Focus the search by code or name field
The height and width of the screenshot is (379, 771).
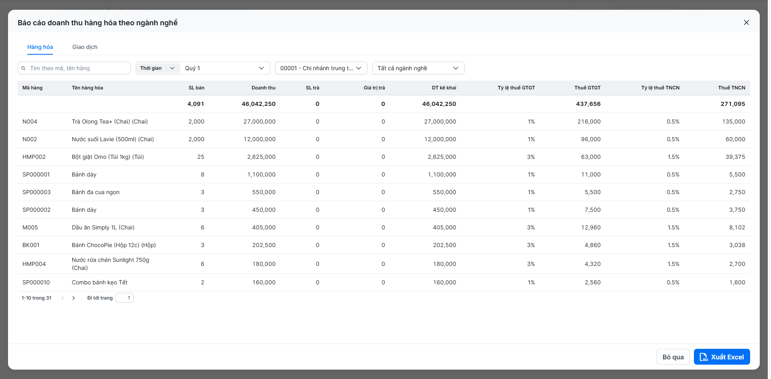click(x=74, y=68)
